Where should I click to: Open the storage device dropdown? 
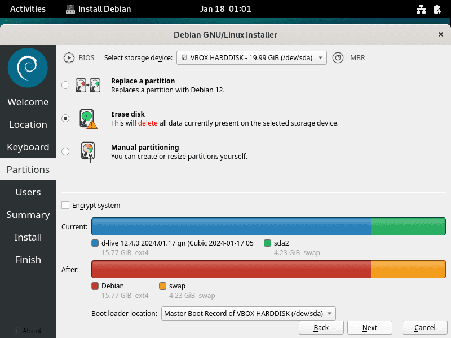[x=251, y=58]
